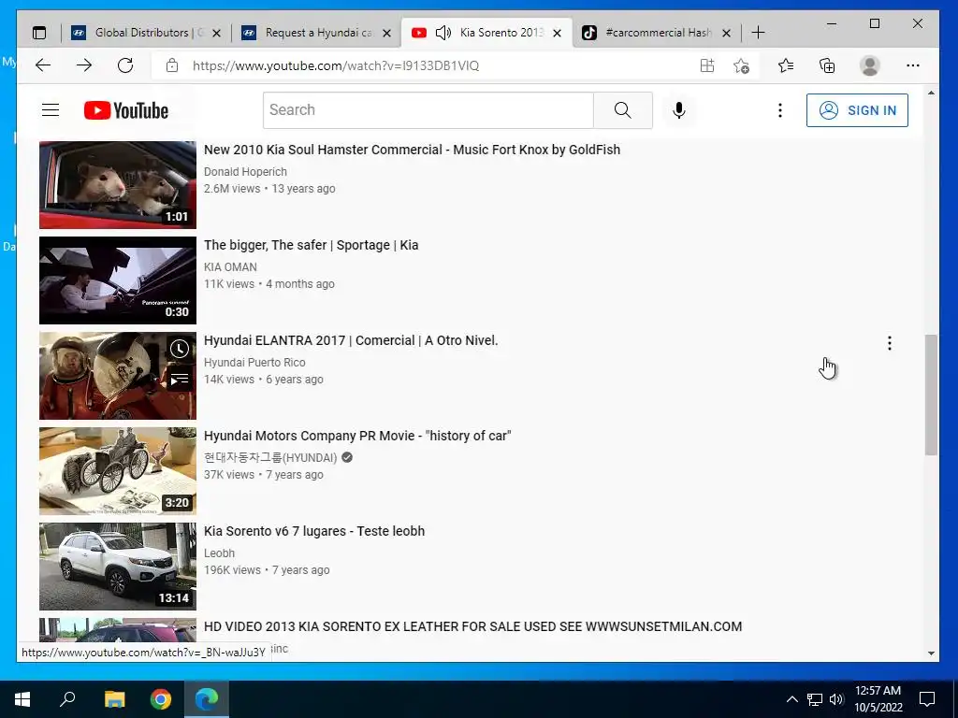The height and width of the screenshot is (718, 958).
Task: Open New 2010 Kia Soul Hamster Commercial title
Action: click(412, 150)
